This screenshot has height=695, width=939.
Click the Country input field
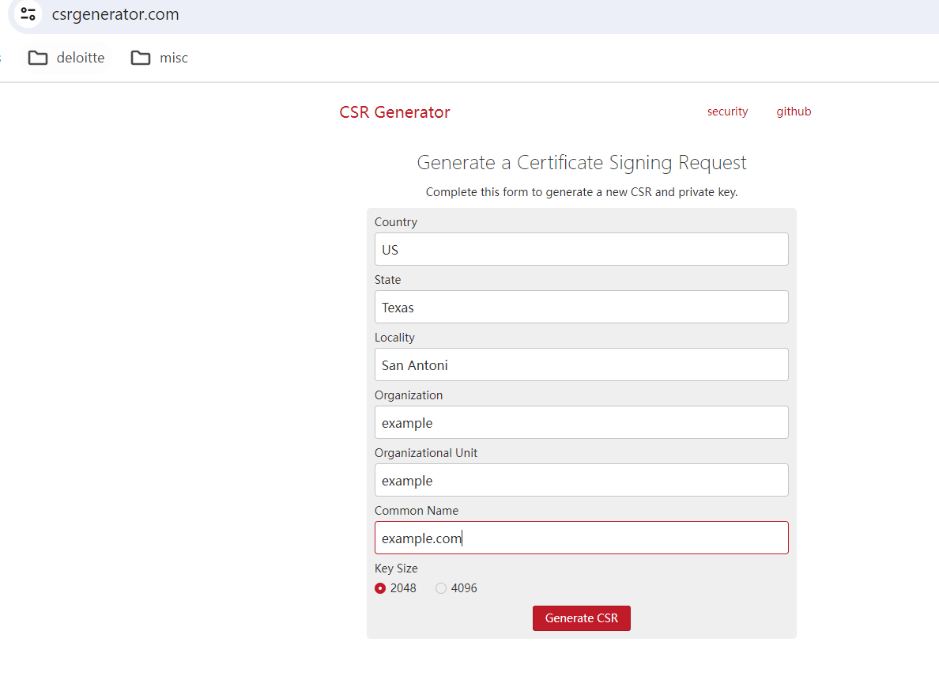(x=582, y=249)
